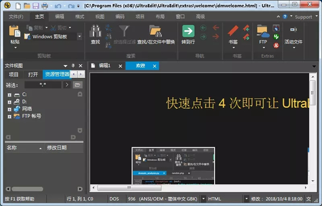The image size is (322, 206).
Task: Click the find next small binoculars icon
Action: 108,45
